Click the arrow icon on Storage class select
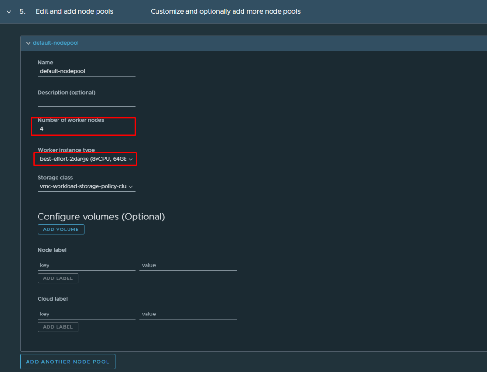 click(x=131, y=187)
